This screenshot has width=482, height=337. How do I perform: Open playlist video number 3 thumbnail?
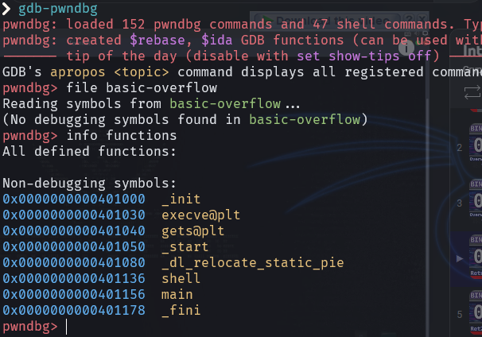[x=475, y=198]
